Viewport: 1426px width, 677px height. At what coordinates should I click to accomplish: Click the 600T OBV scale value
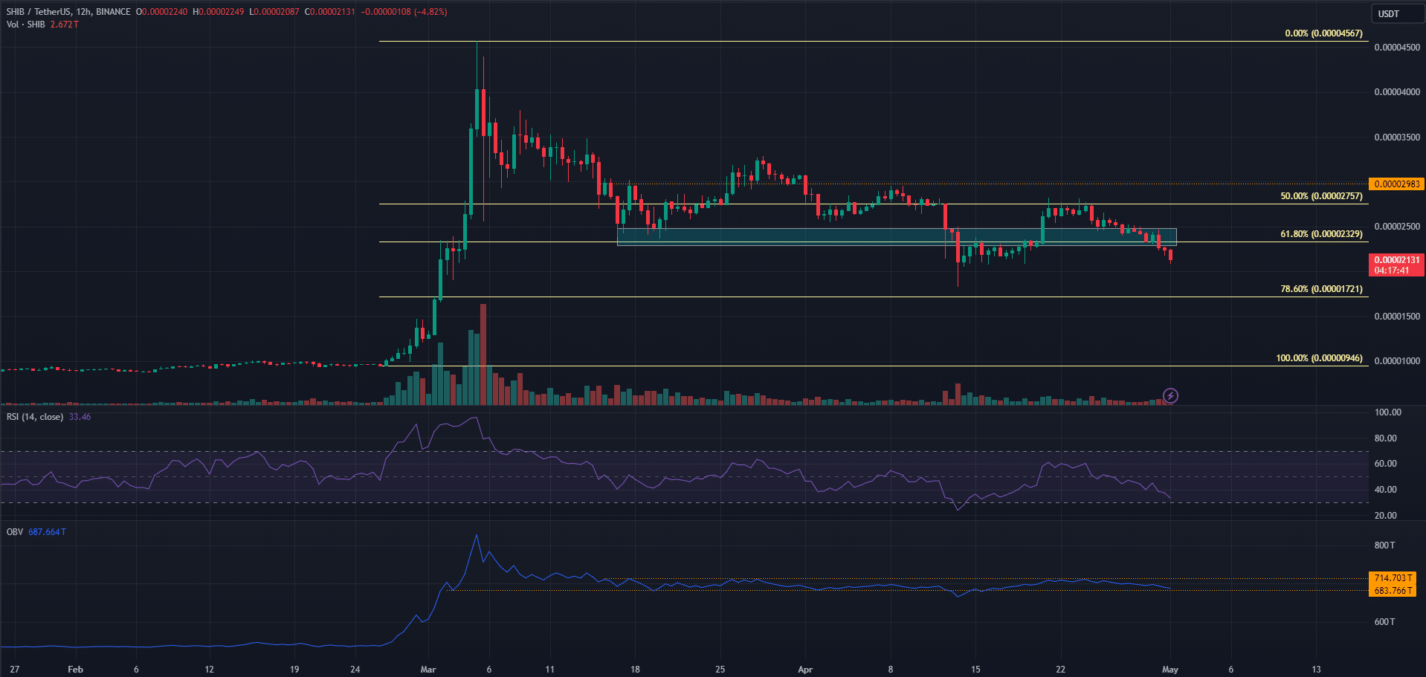pyautogui.click(x=1384, y=622)
